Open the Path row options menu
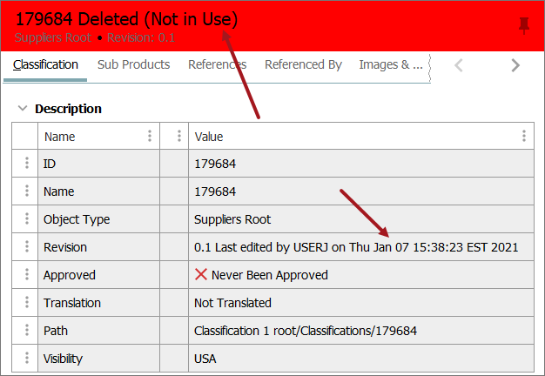 [x=27, y=331]
